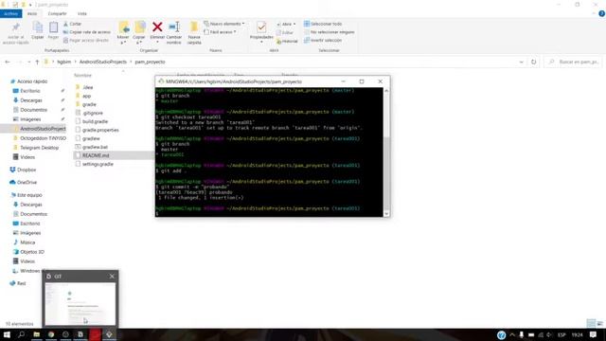This screenshot has width=606, height=341.
Task: Select the app folder
Action: pos(86,96)
